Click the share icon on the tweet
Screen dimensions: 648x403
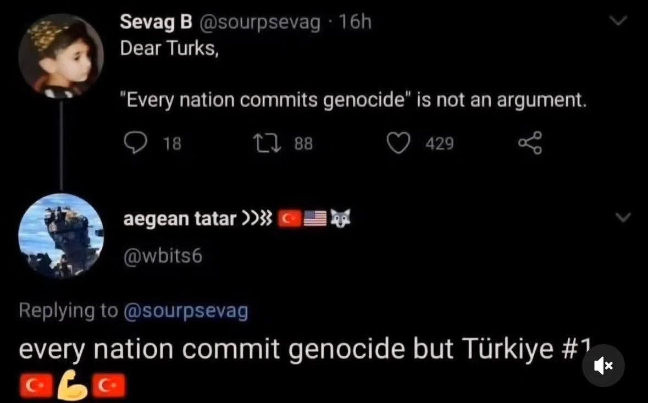(x=530, y=143)
